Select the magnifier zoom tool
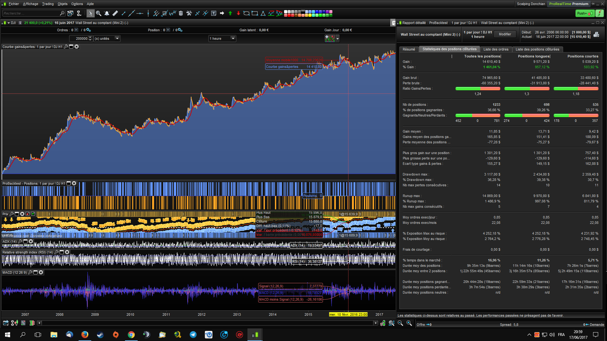The width and height of the screenshot is (607, 341). [98, 13]
